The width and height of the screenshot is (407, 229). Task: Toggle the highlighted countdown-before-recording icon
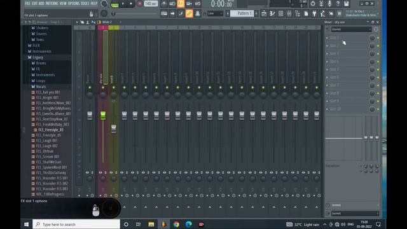181,4
